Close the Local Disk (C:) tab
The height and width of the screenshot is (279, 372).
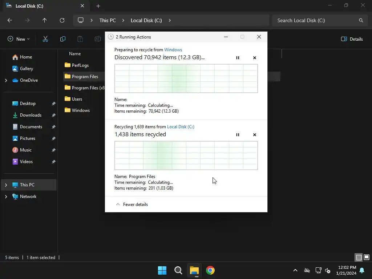[82, 6]
